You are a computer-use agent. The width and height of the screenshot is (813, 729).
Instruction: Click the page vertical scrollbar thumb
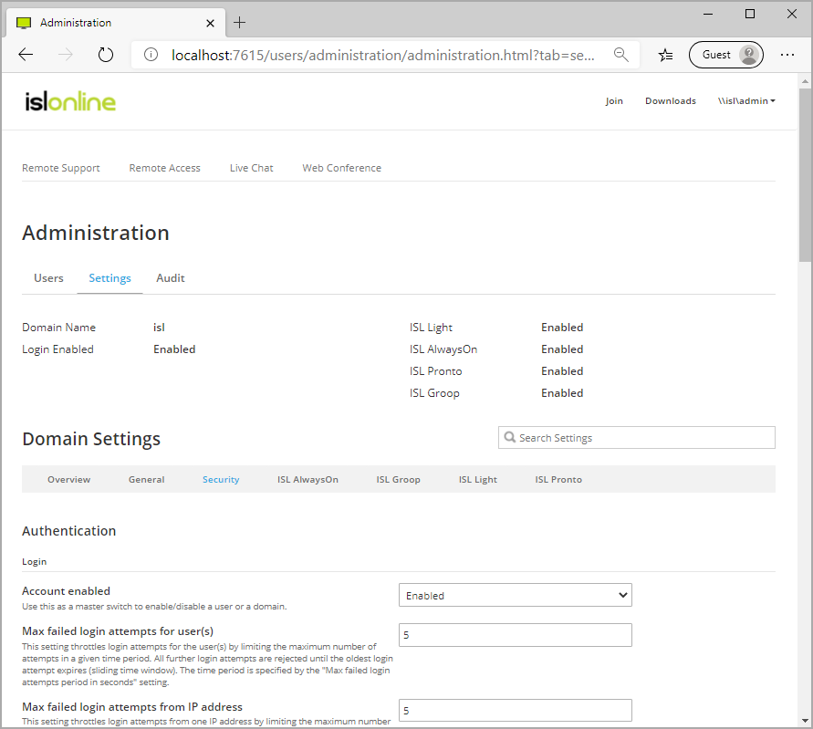pyautogui.click(x=805, y=176)
